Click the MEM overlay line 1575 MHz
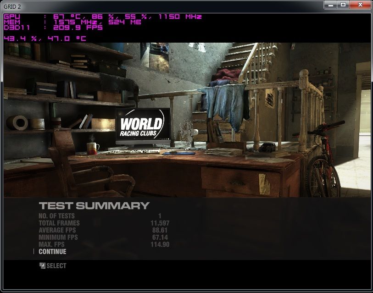 72,22
